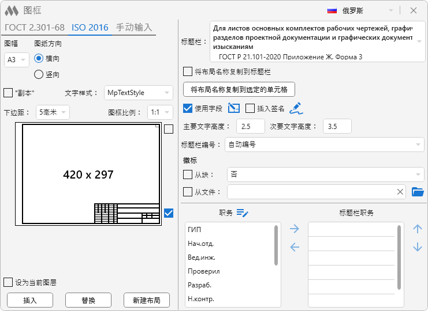Select the 竖向 orientation radio button
This screenshot has width=428, height=311.
pyautogui.click(x=39, y=74)
